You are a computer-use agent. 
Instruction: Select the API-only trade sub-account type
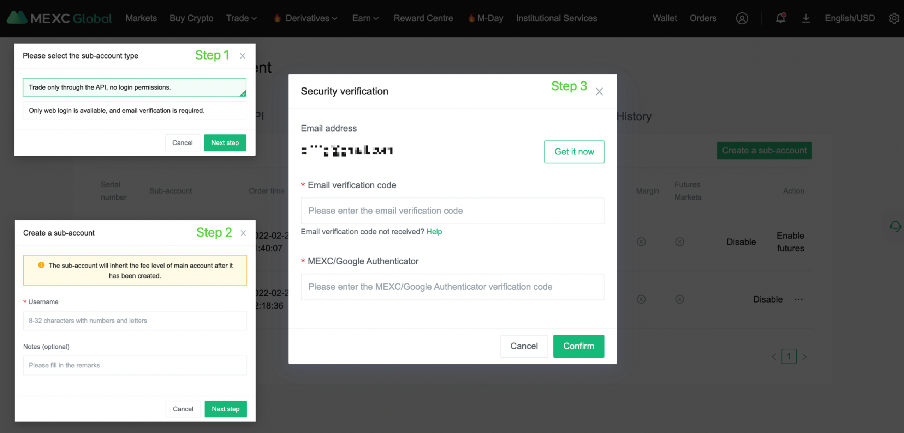(134, 87)
